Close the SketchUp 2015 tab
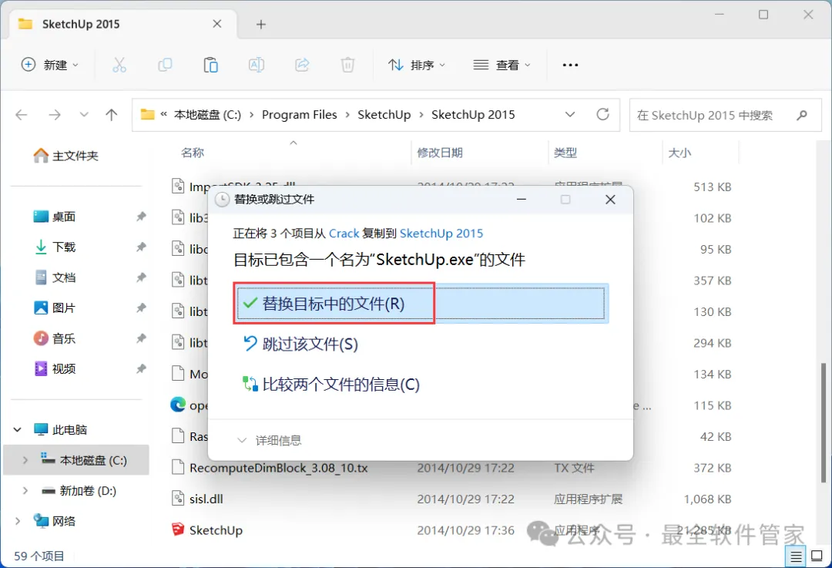Screen dimensions: 832x568 tap(217, 24)
